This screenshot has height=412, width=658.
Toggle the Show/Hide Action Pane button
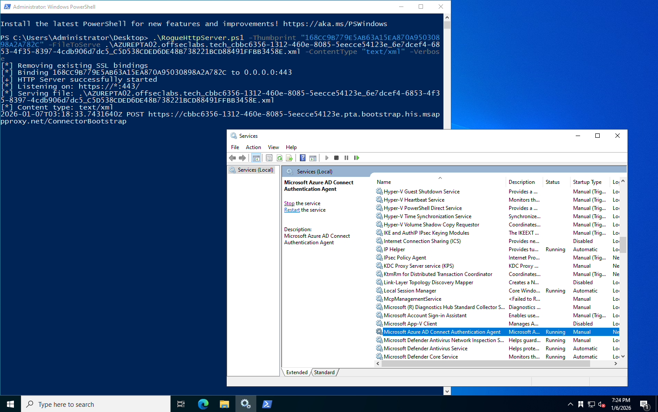[313, 158]
